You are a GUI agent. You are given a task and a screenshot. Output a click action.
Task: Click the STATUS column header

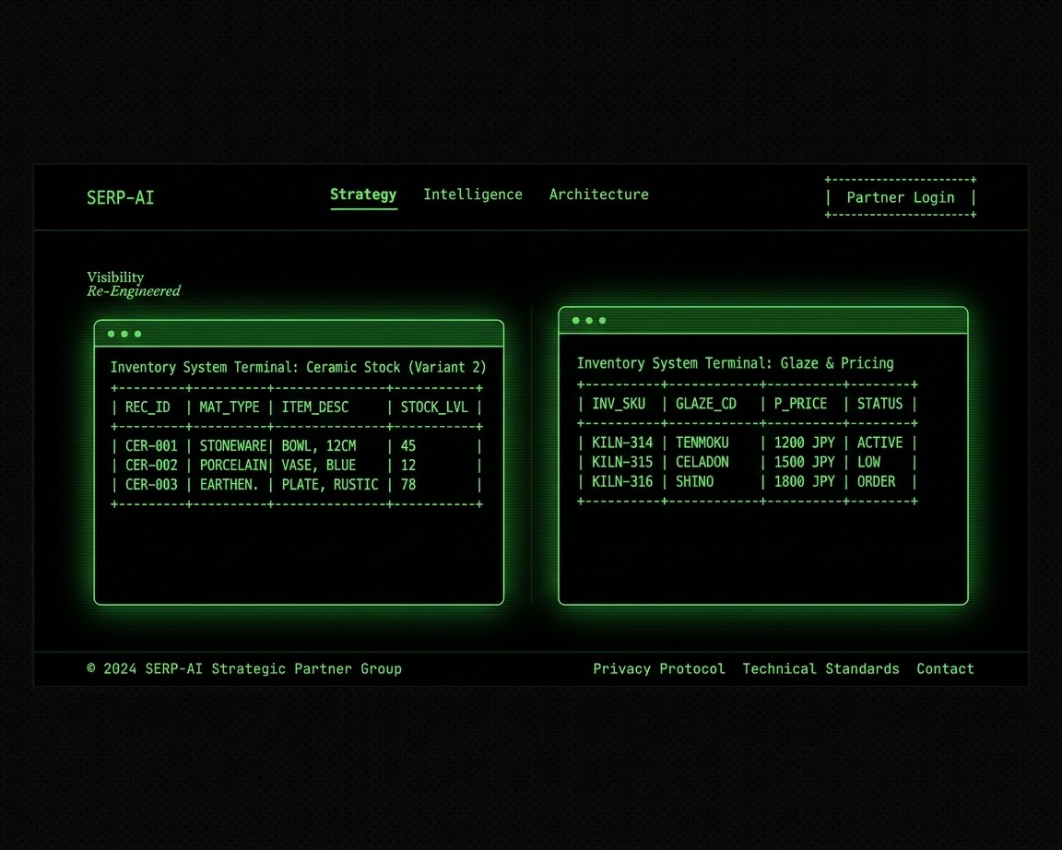click(879, 404)
